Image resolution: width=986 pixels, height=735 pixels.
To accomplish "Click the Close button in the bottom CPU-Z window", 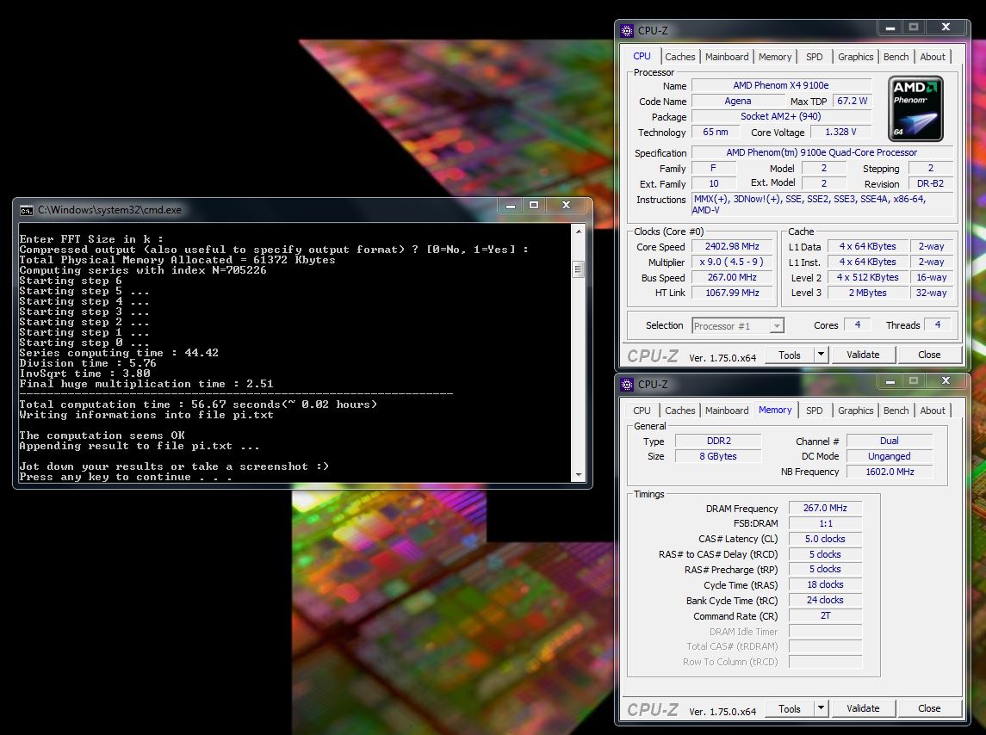I will pyautogui.click(x=929, y=708).
